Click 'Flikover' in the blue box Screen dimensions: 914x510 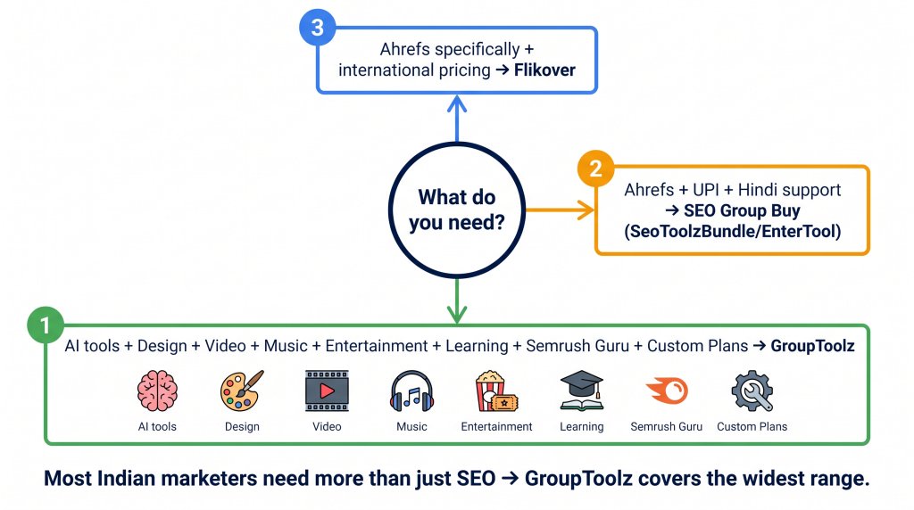(544, 70)
